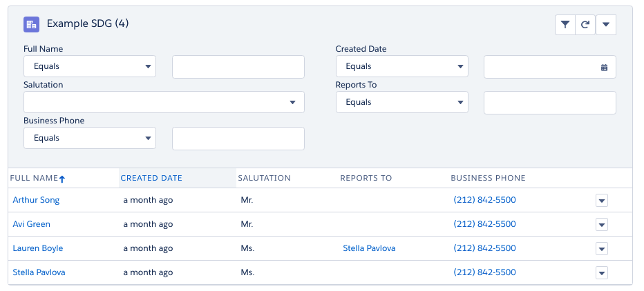Click the Full Name filter text field
Viewport: 644px width, 291px height.
coord(238,67)
